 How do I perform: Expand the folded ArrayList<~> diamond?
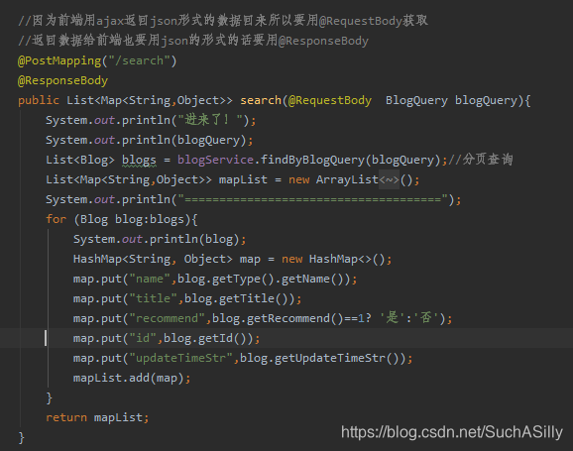pyautogui.click(x=389, y=179)
